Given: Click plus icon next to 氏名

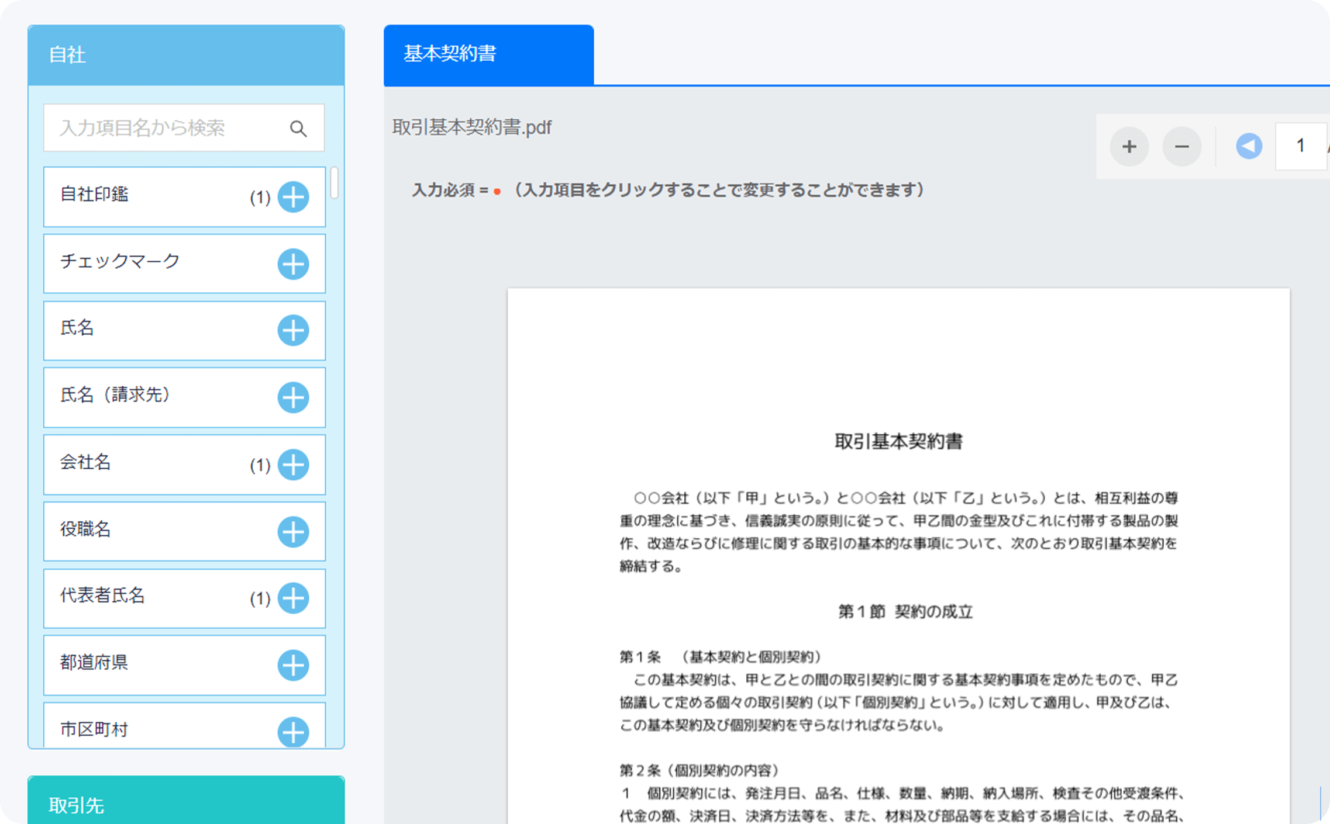Looking at the screenshot, I should (x=293, y=331).
